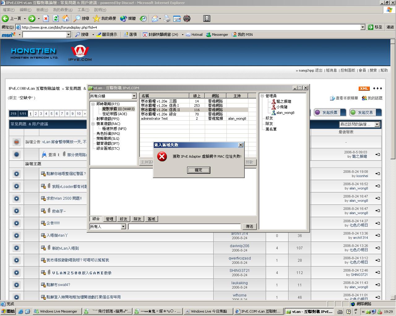This screenshot has width=396, height=316.
Task: Click the 傳送 send button in vLan
Action: click(249, 227)
